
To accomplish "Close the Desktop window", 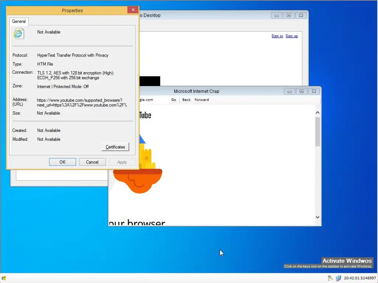I will pos(301,15).
